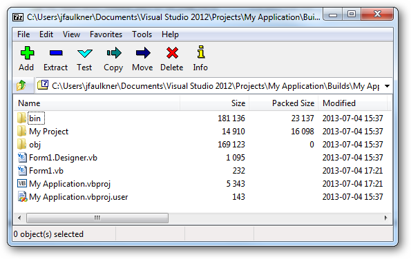Select the Form1.Designer.vb file name

[63, 158]
